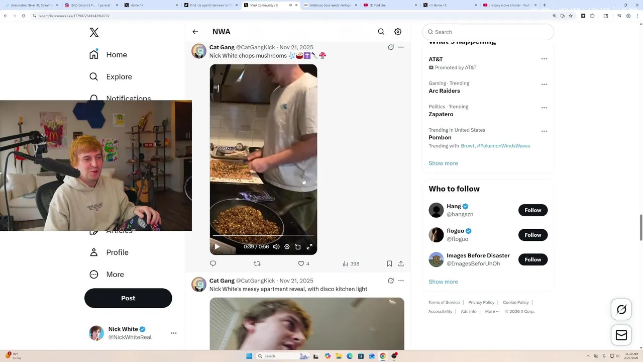The width and height of the screenshot is (643, 362).
Task: Like the mushrooms post heart
Action: coord(301,263)
